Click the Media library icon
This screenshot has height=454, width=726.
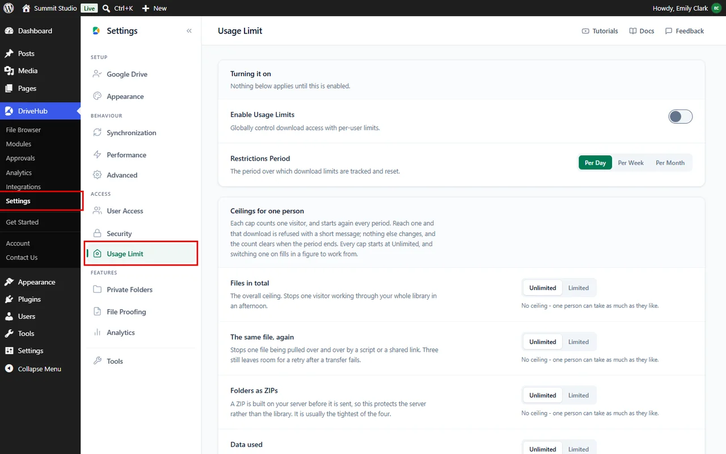point(9,71)
